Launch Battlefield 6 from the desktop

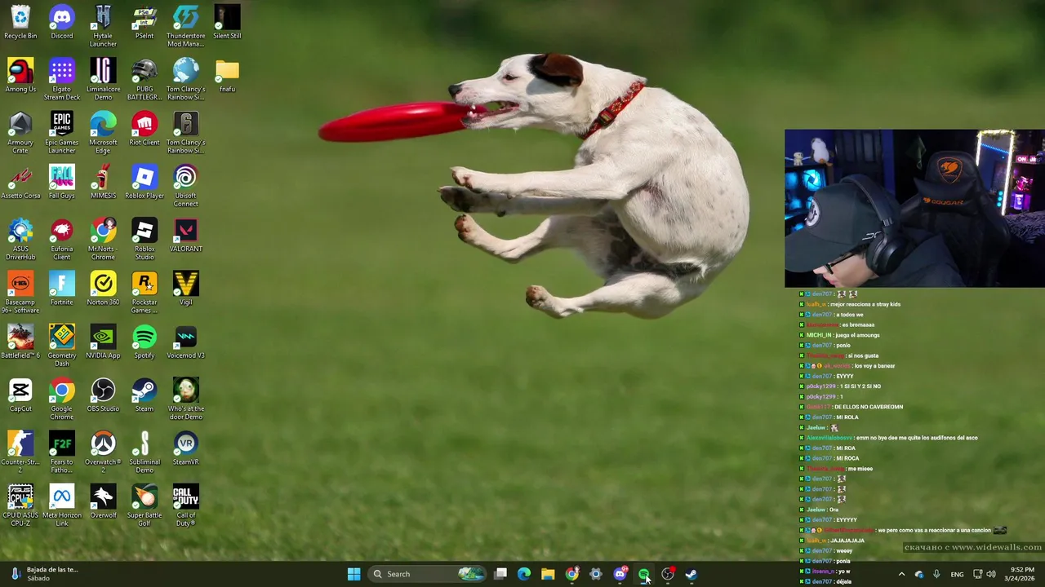click(20, 342)
